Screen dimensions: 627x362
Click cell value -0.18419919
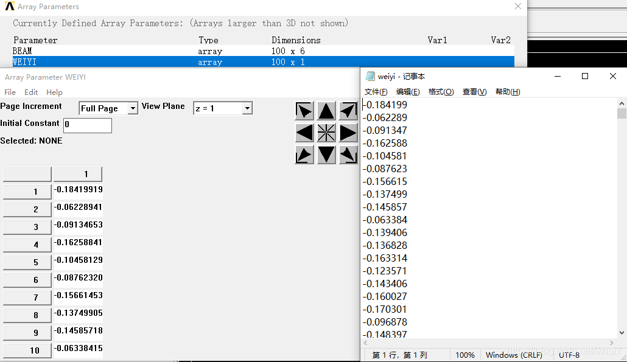coord(79,190)
